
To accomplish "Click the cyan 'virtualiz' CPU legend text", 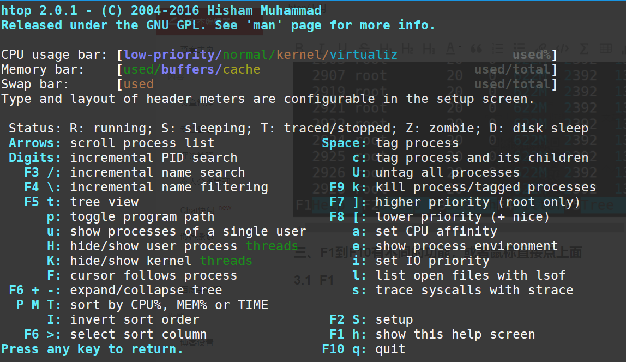I will point(364,55).
